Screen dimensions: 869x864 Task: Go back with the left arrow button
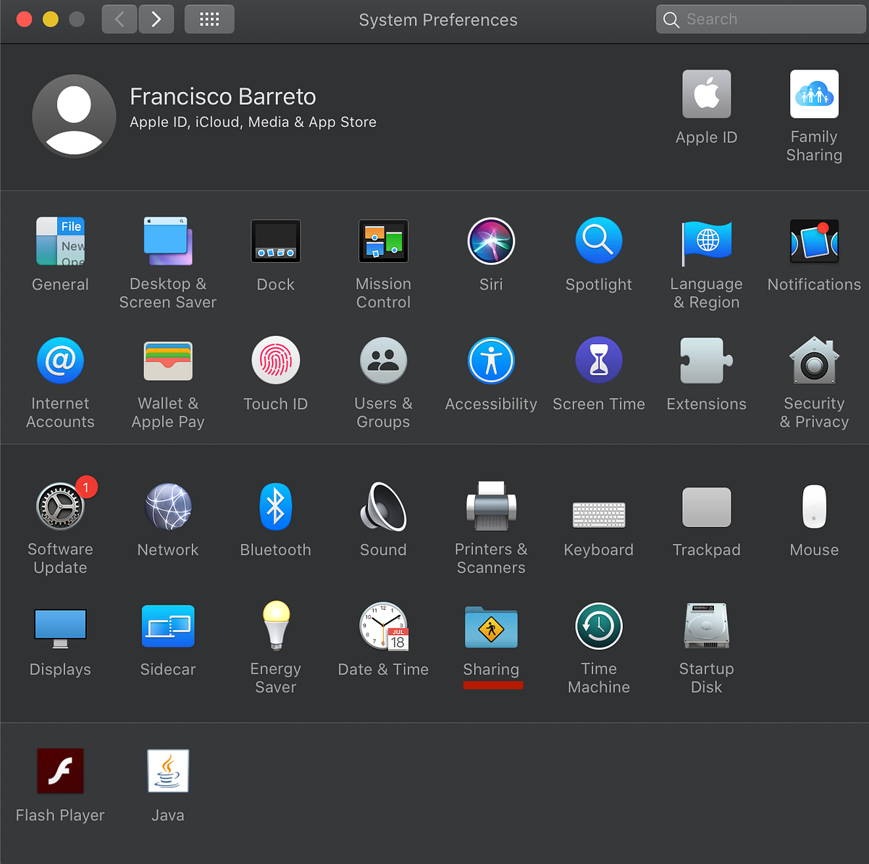119,20
